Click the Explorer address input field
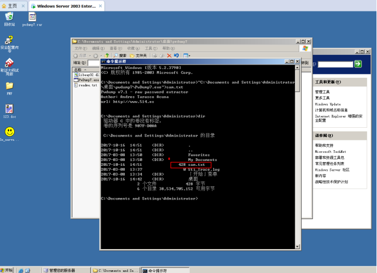Screen dimensions: 377x273 (94, 63)
